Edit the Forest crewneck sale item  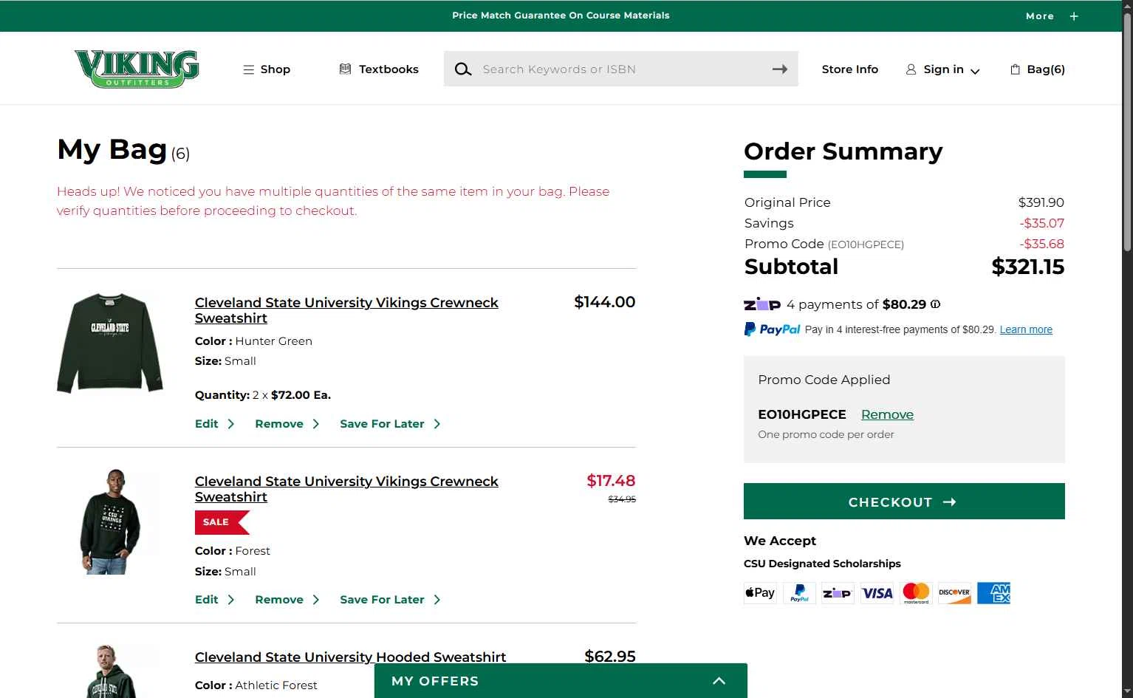(207, 600)
